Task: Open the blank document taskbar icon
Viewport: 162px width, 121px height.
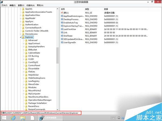Action: pos(32,118)
